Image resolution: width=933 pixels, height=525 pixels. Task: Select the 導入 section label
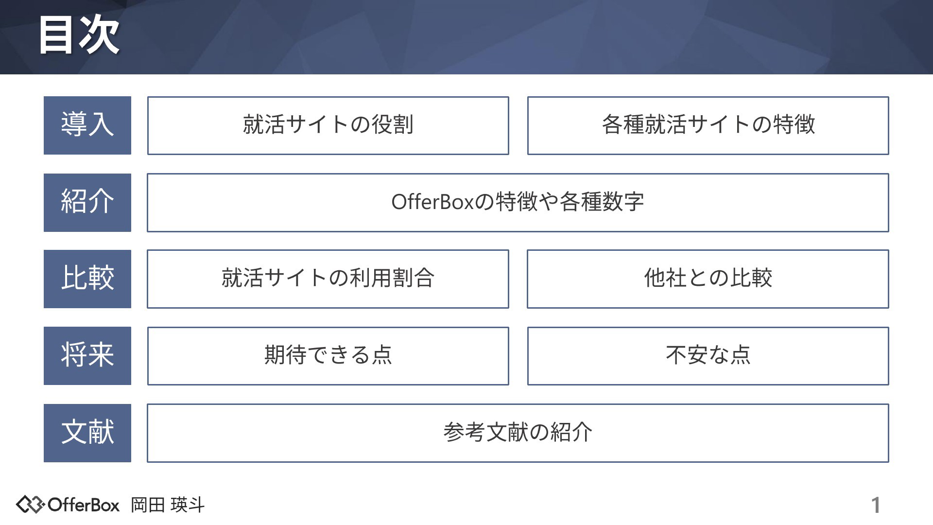click(87, 125)
